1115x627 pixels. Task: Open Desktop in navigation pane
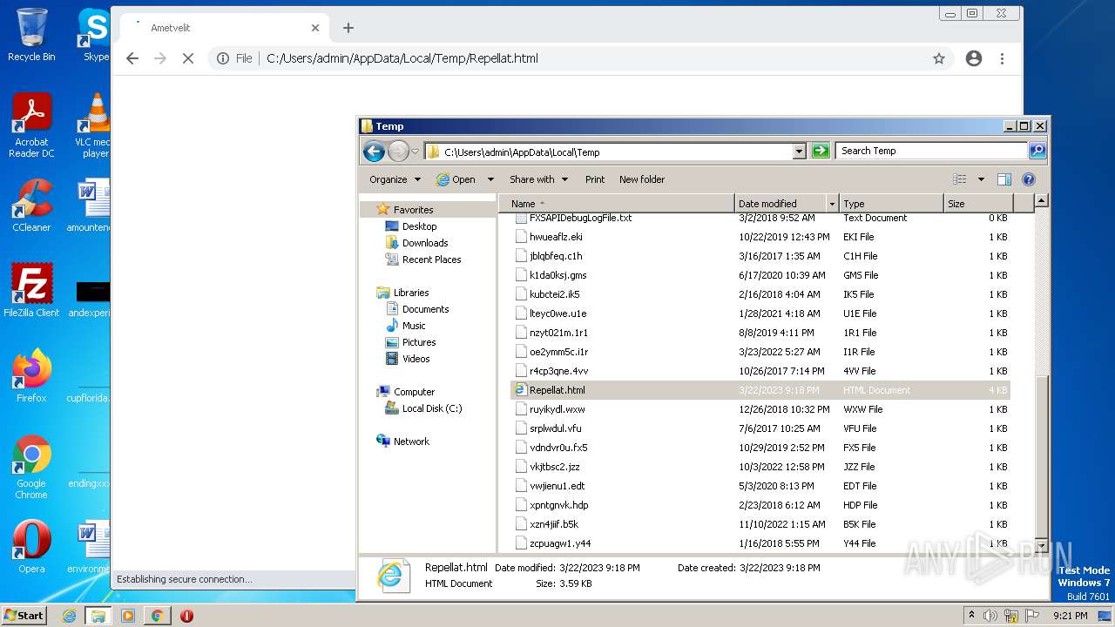(419, 226)
